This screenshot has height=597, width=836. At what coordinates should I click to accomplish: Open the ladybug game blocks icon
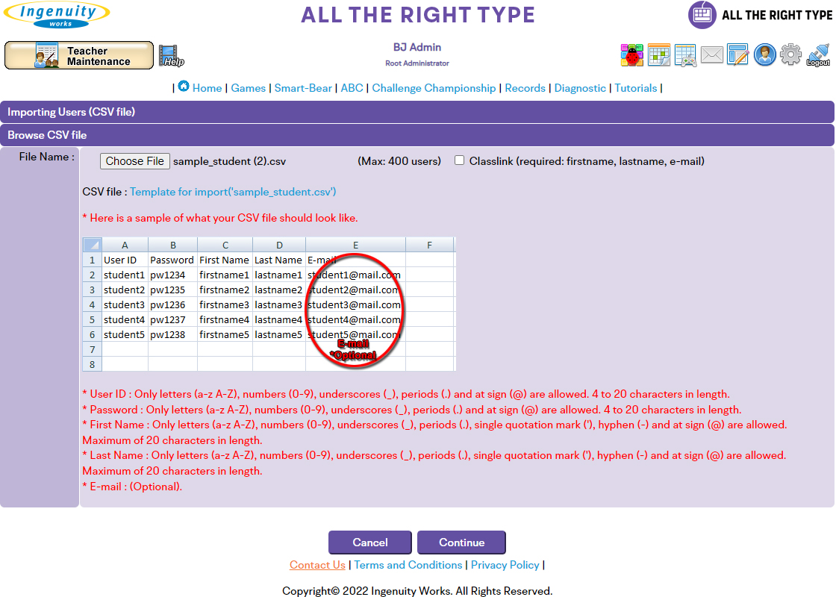pyautogui.click(x=631, y=54)
